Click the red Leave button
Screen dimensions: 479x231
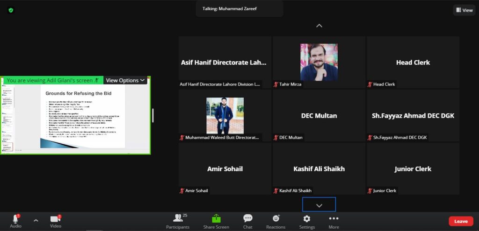[x=460, y=221]
